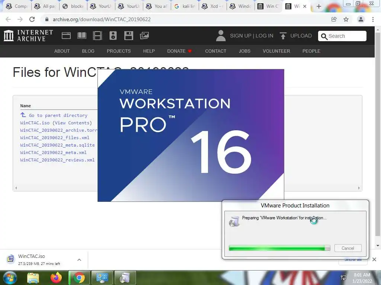Open the BLOG menu item
The image size is (381, 285).
click(88, 51)
